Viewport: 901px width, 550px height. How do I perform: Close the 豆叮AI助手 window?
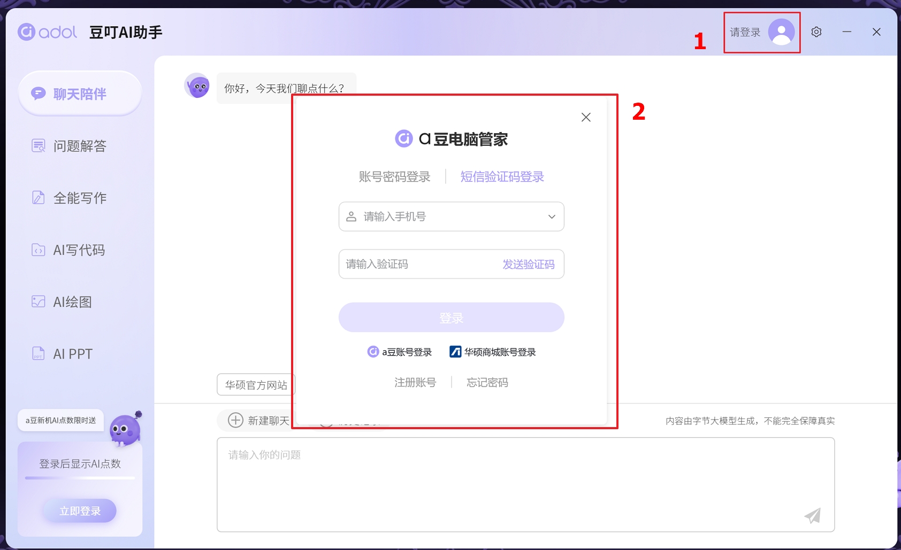point(876,32)
